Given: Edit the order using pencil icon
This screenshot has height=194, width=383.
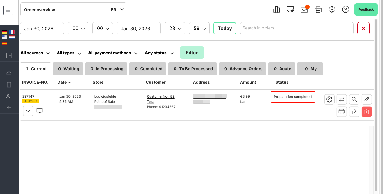Looking at the screenshot, I should tap(367, 99).
